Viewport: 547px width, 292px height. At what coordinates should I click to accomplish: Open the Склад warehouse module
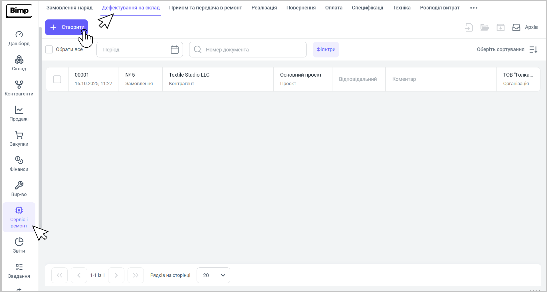[19, 63]
